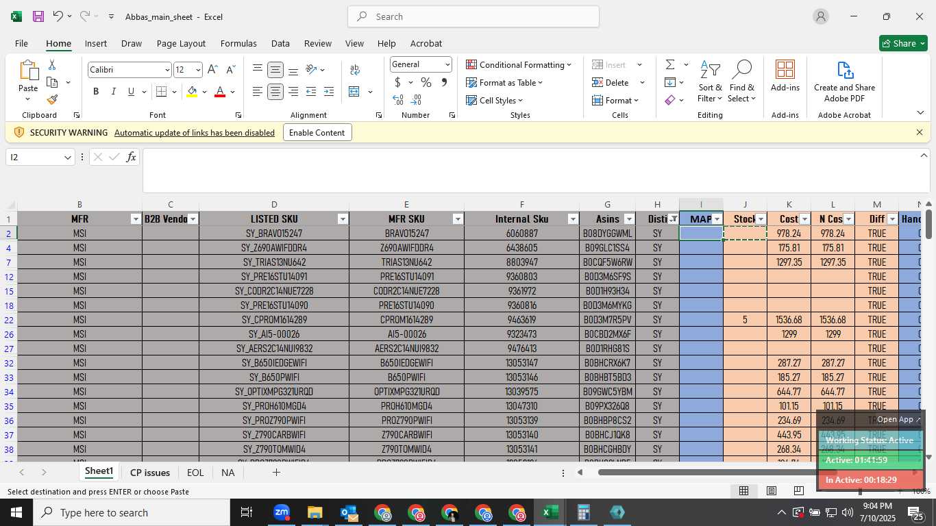
Task: Toggle Center horizontal alignment
Action: (275, 92)
